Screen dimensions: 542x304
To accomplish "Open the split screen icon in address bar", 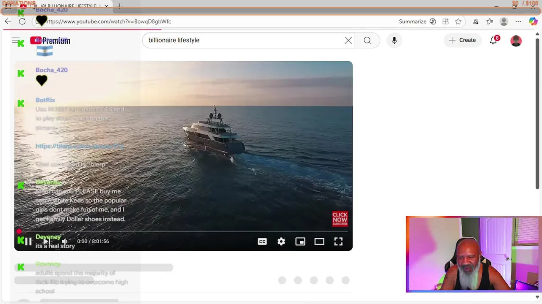I will click(445, 22).
